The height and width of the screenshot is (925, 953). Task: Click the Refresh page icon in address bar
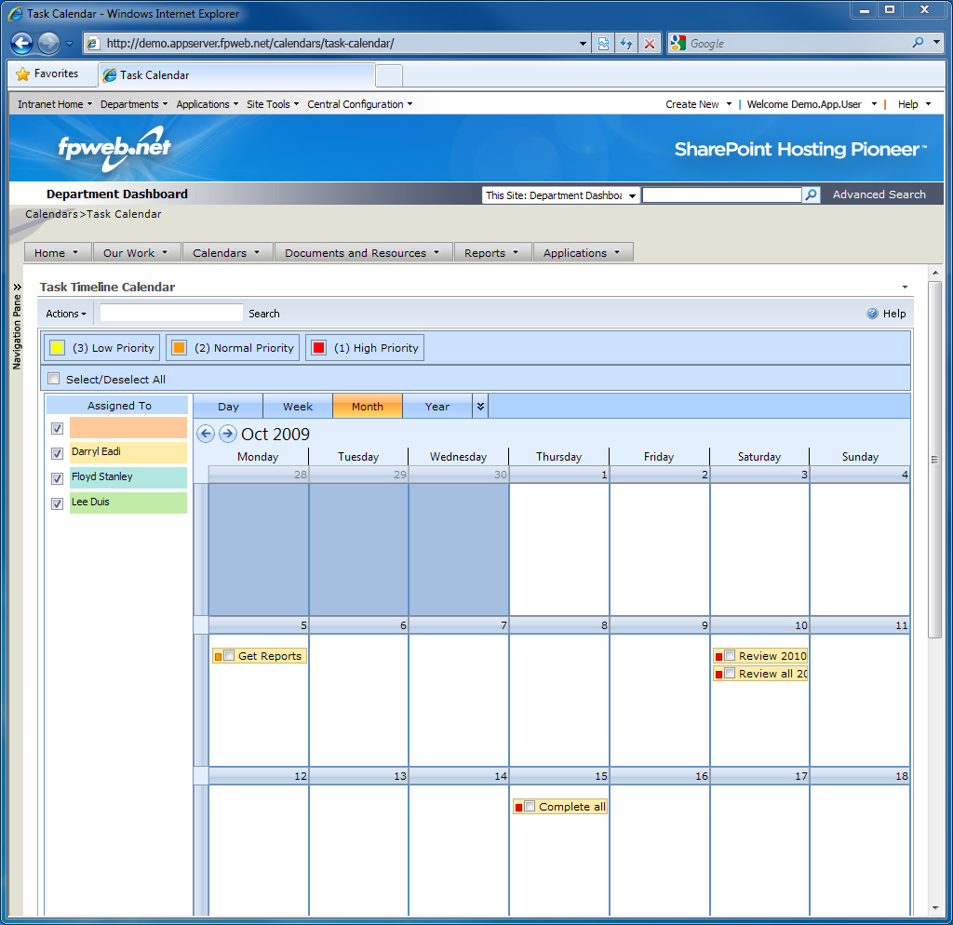click(x=626, y=43)
